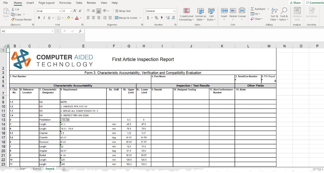Expand the Merge & Center dropdown arrow
324x173 pixels.
pos(140,18)
